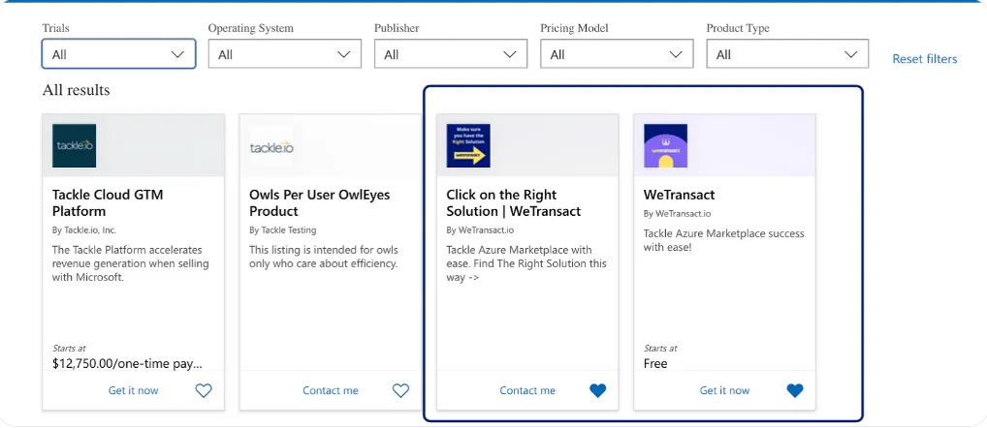Viewport: 987px width, 428px height.
Task: Select 'listing is intended for owls' description
Action: [324, 257]
